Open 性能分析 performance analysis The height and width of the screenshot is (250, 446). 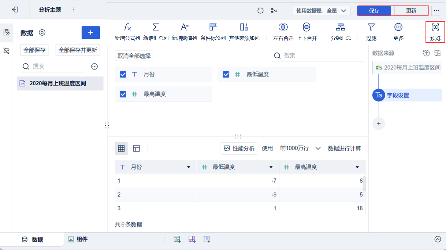(x=239, y=148)
